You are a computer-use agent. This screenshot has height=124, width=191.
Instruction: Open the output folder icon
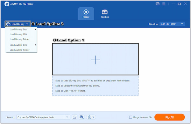coord(74,117)
